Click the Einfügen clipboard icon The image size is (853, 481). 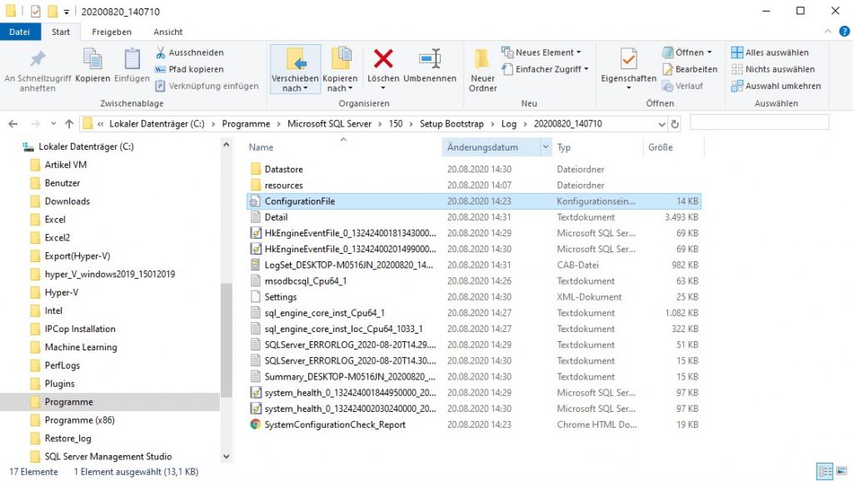point(132,59)
